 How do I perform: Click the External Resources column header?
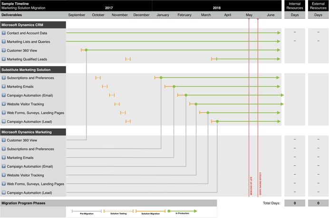[x=318, y=6]
